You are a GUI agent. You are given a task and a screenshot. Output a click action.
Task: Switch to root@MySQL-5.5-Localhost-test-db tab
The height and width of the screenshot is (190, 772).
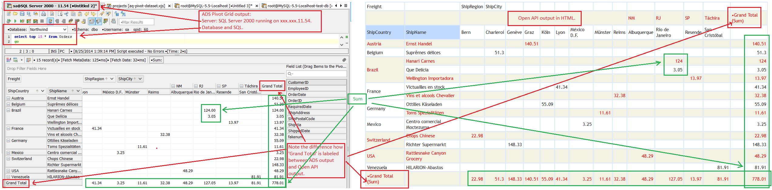[x=296, y=6]
